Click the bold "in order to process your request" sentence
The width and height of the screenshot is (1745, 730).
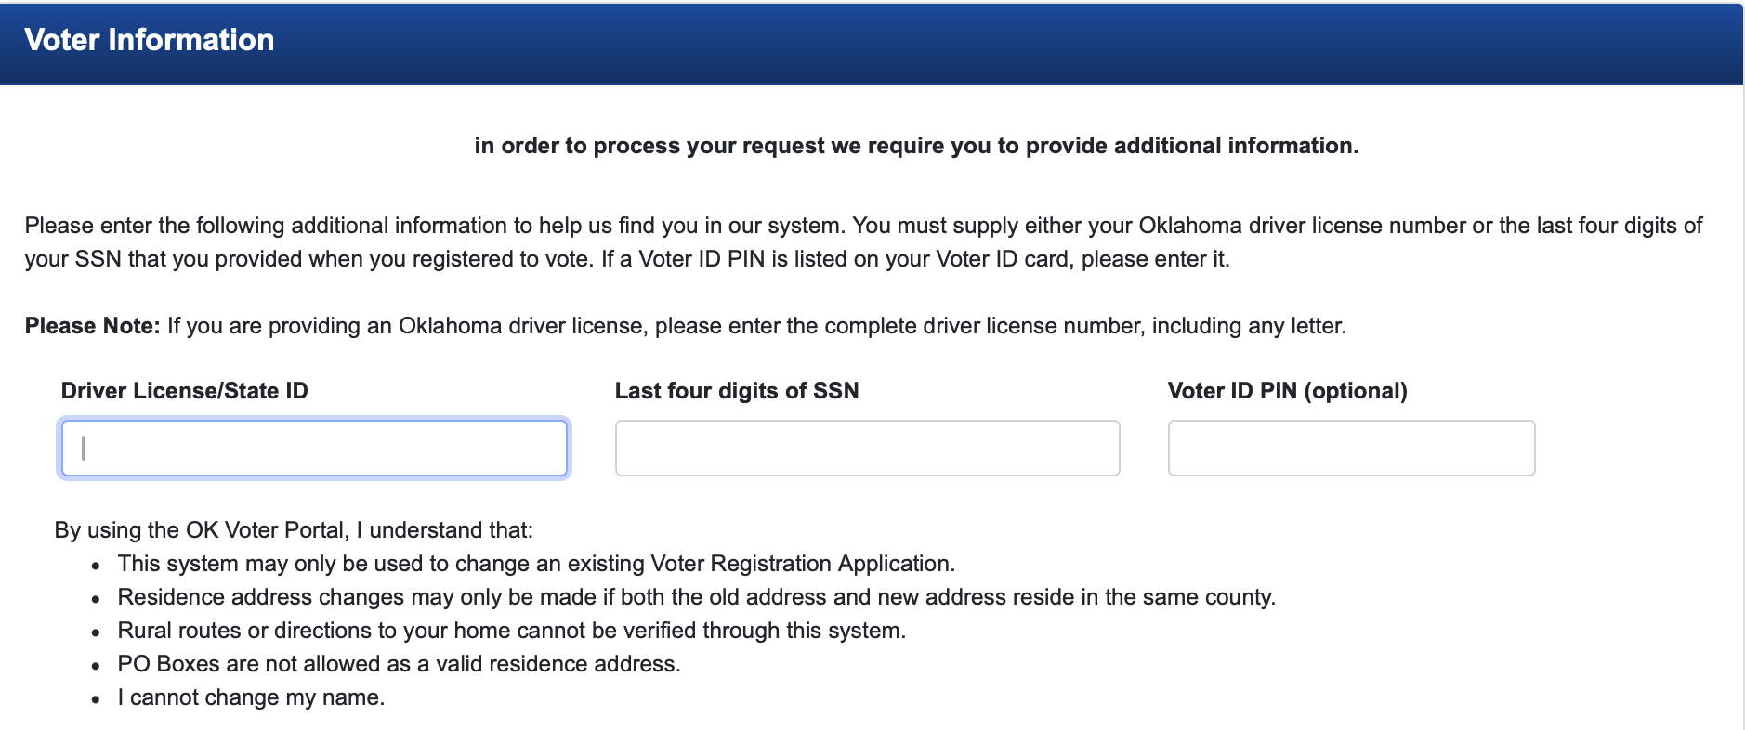pos(915,146)
